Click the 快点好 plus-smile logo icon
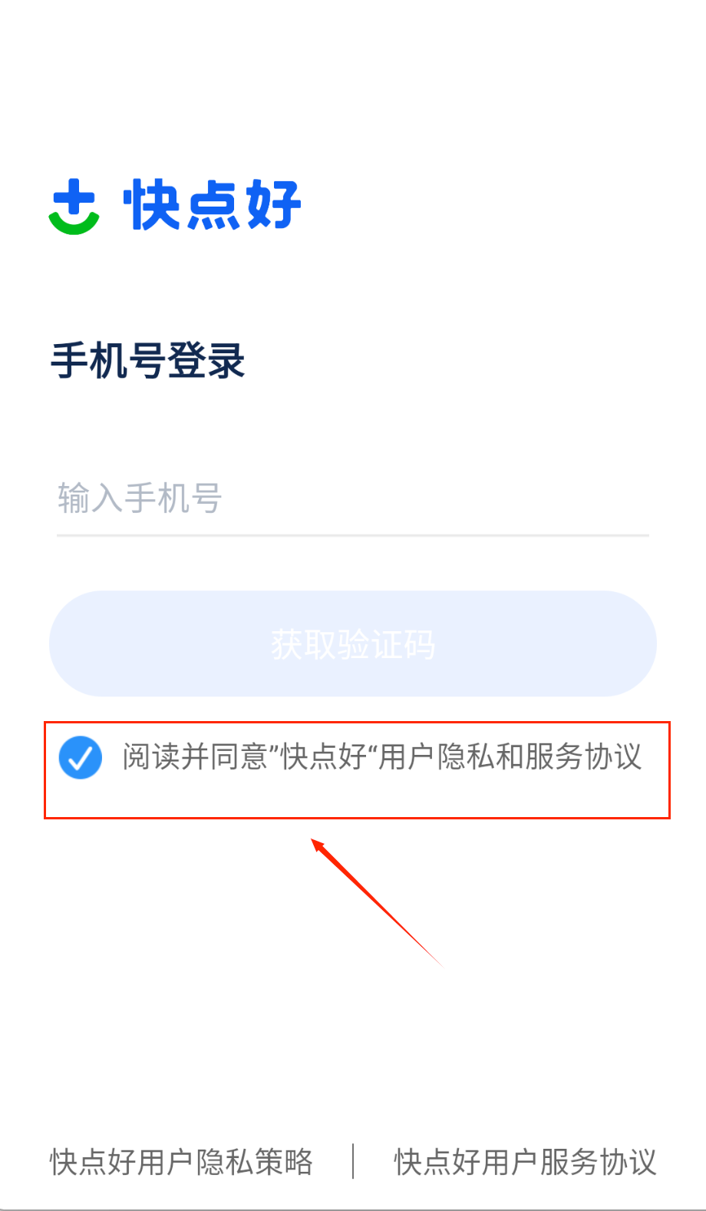Screen dimensions: 706x1211 coord(74,207)
